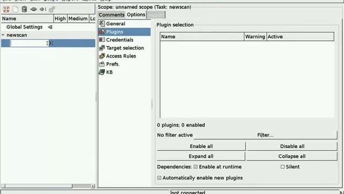Click the Medium column header
This screenshot has height=194, width=344.
click(x=78, y=19)
